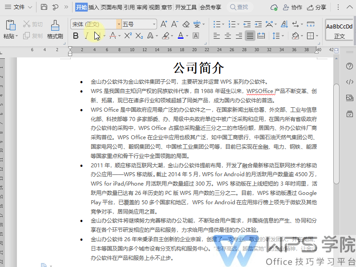Click the Paste icon
The height and width of the screenshot is (267, 356).
pyautogui.click(x=10, y=27)
